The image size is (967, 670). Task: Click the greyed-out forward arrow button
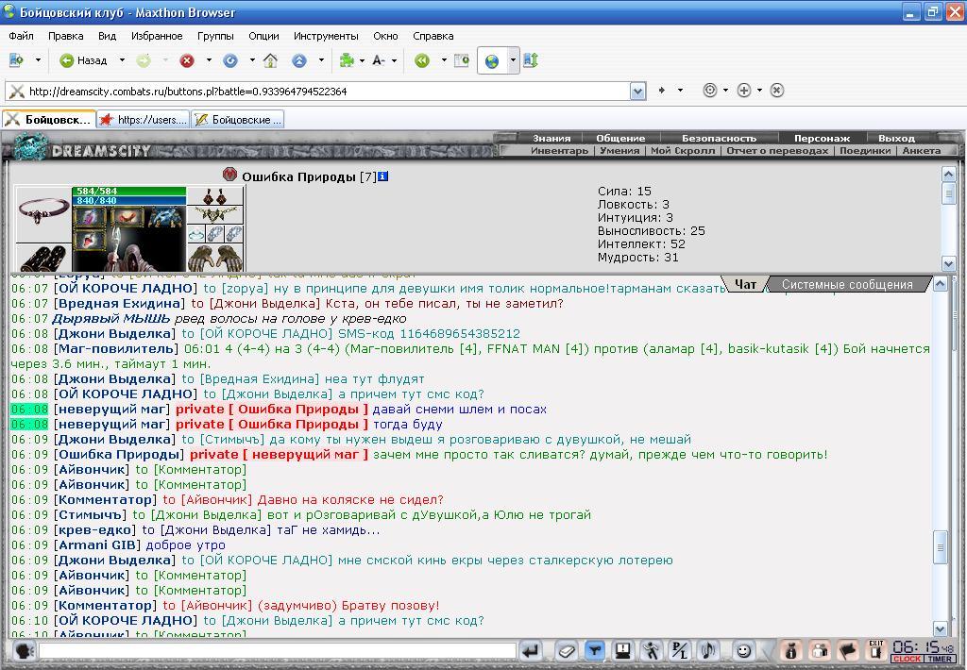(144, 60)
